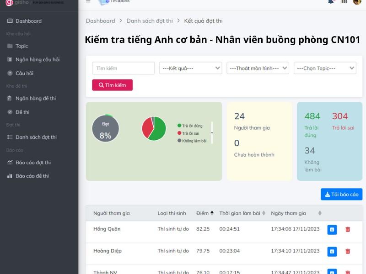Screen dimensions: 366x274
Task: Navigate to Dashboard via breadcrumb
Action: (101, 21)
